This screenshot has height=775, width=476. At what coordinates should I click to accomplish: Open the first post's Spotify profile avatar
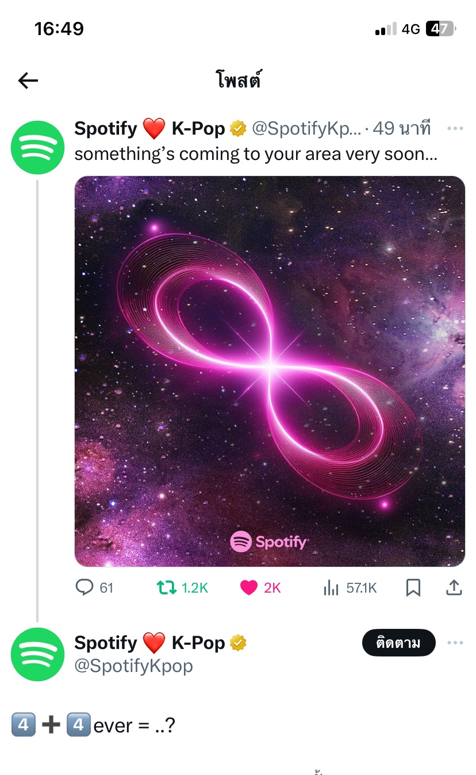(x=37, y=147)
